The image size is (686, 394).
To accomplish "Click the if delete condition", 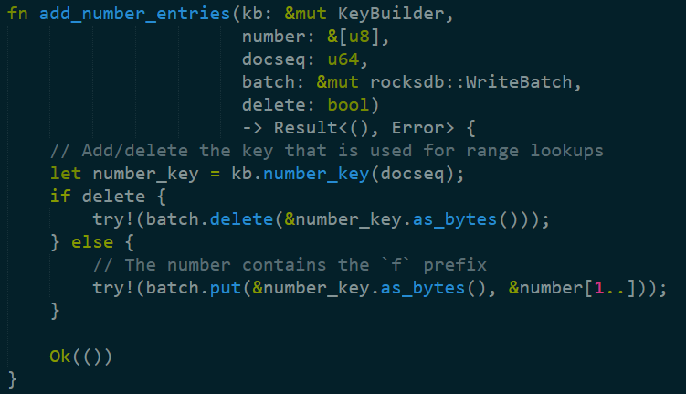I will click(98, 197).
